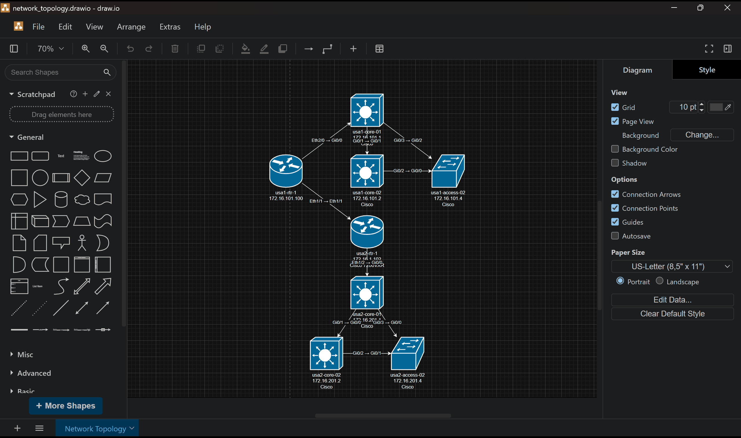Toggle Connection Points checkbox

(x=615, y=208)
